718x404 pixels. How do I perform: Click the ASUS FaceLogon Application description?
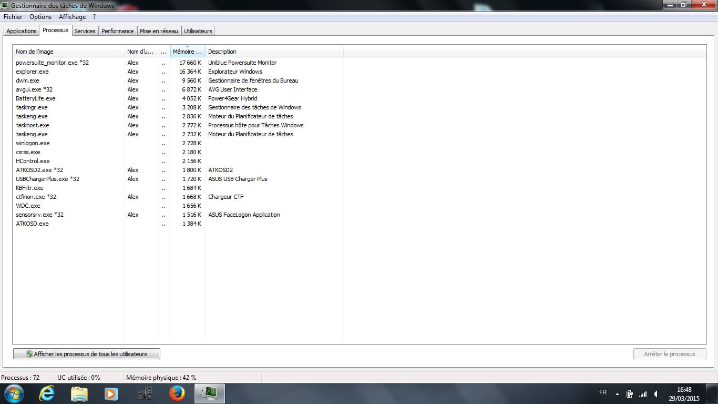tap(244, 215)
